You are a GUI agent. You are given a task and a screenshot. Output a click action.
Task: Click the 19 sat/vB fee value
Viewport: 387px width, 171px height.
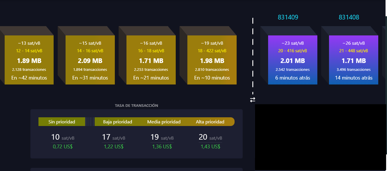[162, 137]
